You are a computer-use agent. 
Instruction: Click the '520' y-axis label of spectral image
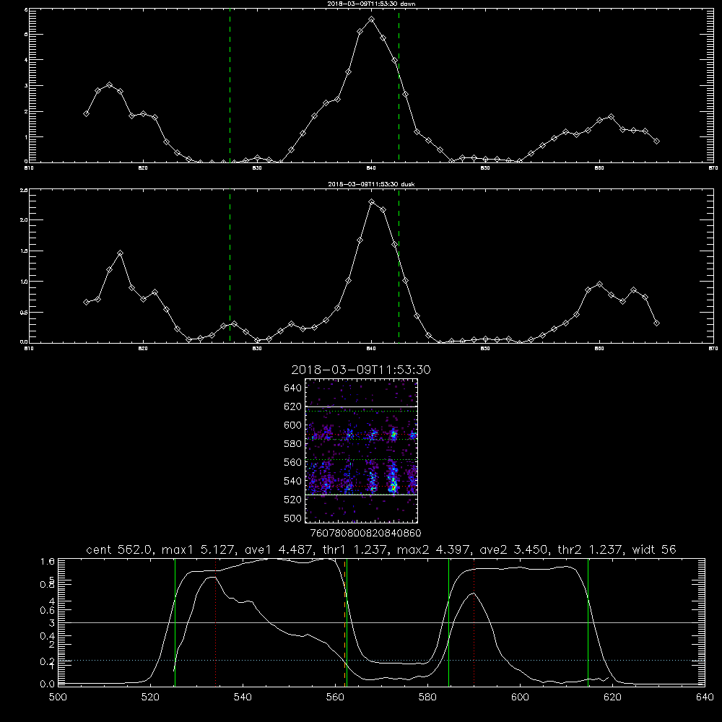click(x=292, y=500)
